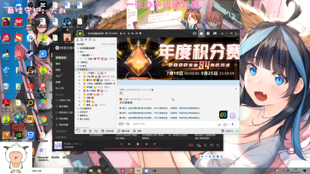The width and height of the screenshot is (310, 174).
Task: Click the airplane icon in YY title bar
Action: [x=133, y=34]
